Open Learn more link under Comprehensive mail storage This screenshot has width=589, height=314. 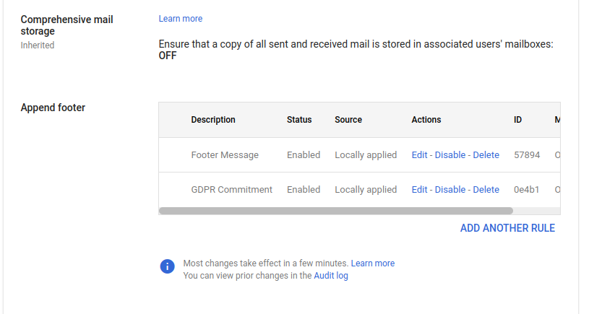pos(180,19)
